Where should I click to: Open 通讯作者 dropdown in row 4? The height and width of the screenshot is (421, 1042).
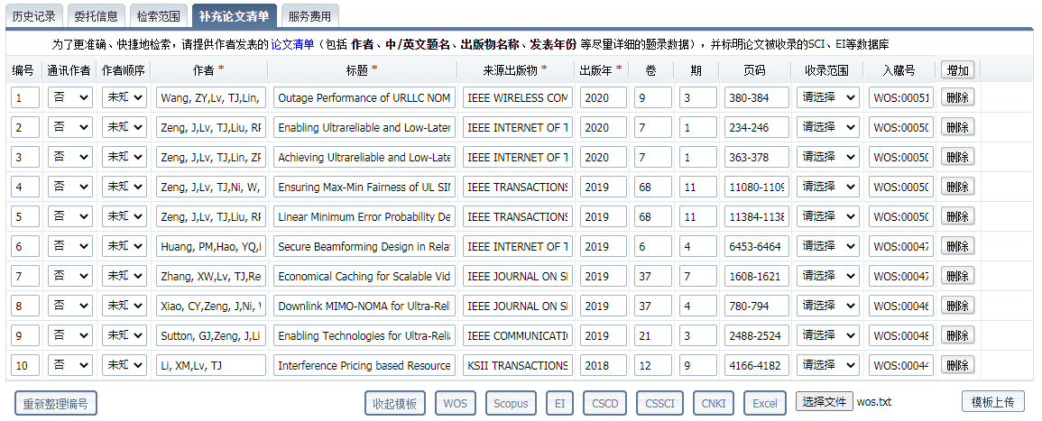[x=70, y=187]
